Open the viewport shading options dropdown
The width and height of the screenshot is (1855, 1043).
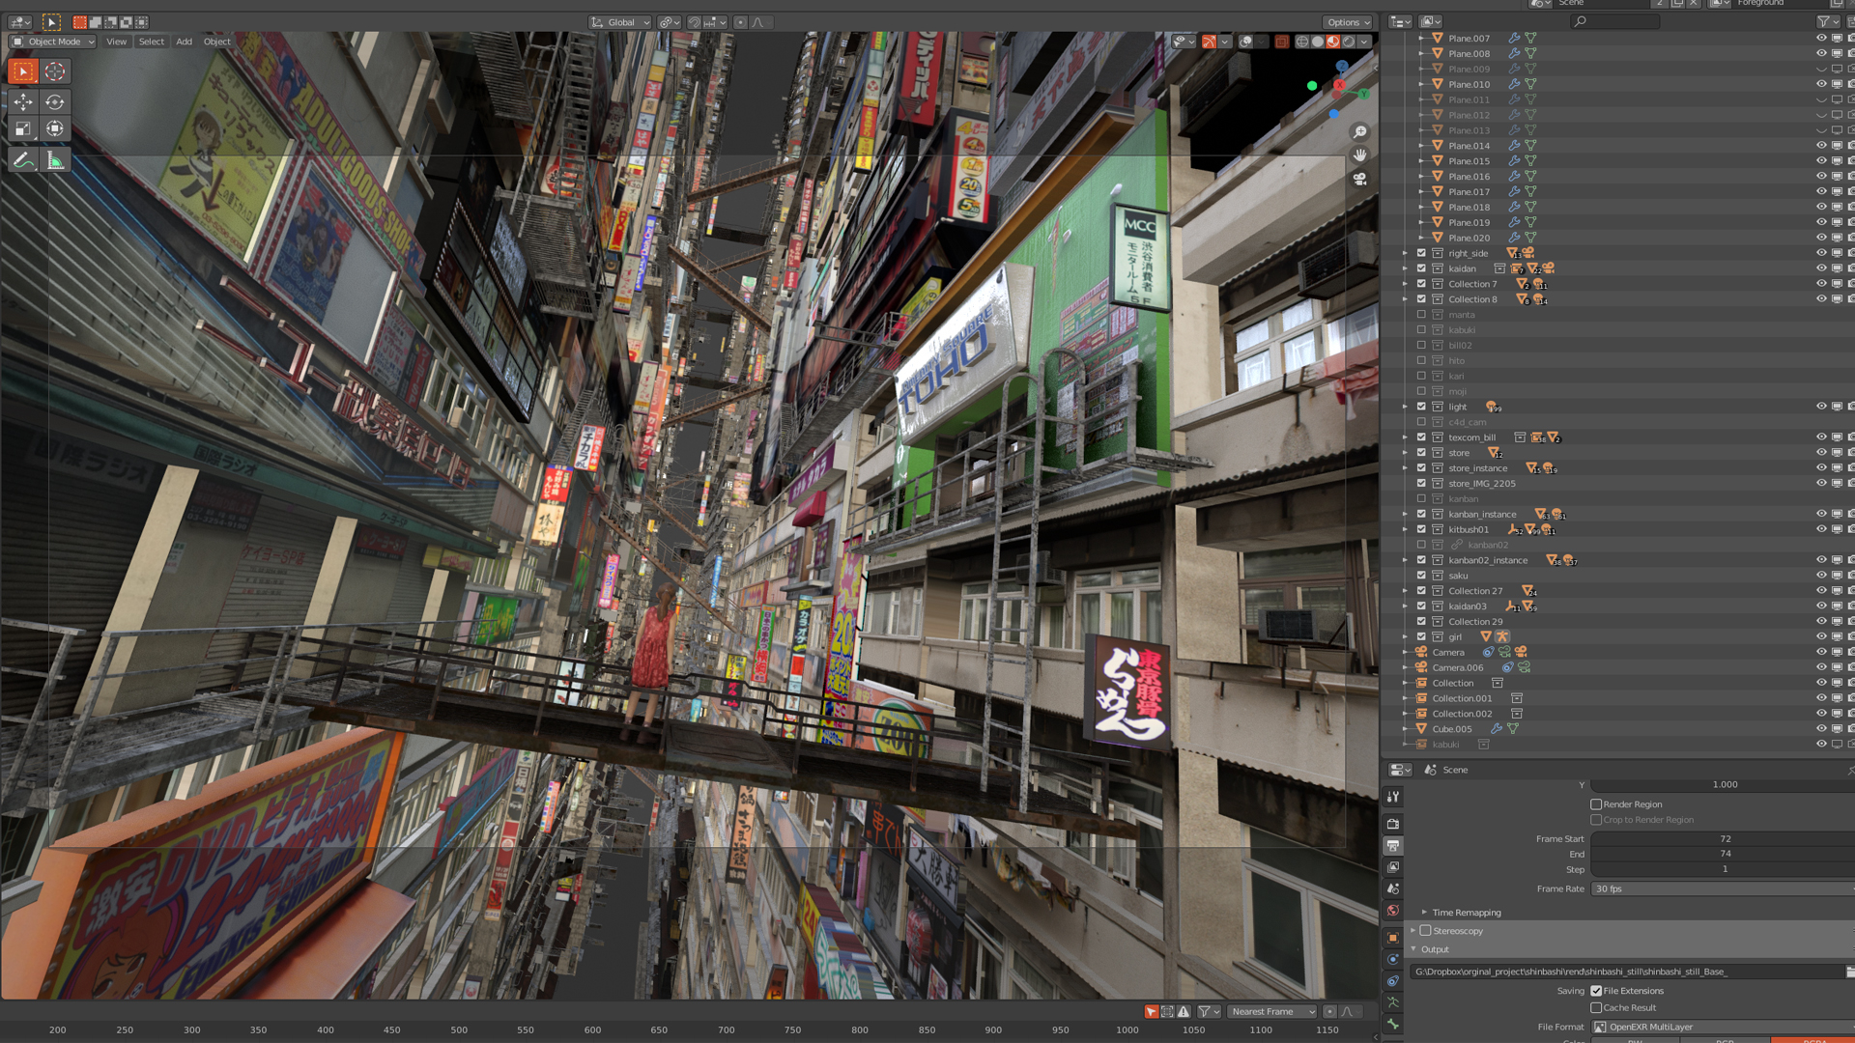pyautogui.click(x=1364, y=42)
